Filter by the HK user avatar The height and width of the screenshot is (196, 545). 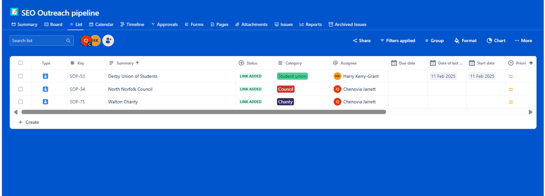click(96, 40)
